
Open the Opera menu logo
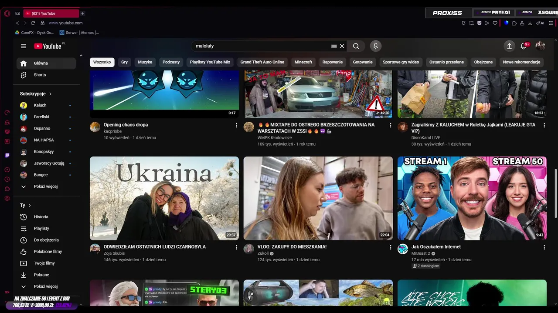(7, 13)
